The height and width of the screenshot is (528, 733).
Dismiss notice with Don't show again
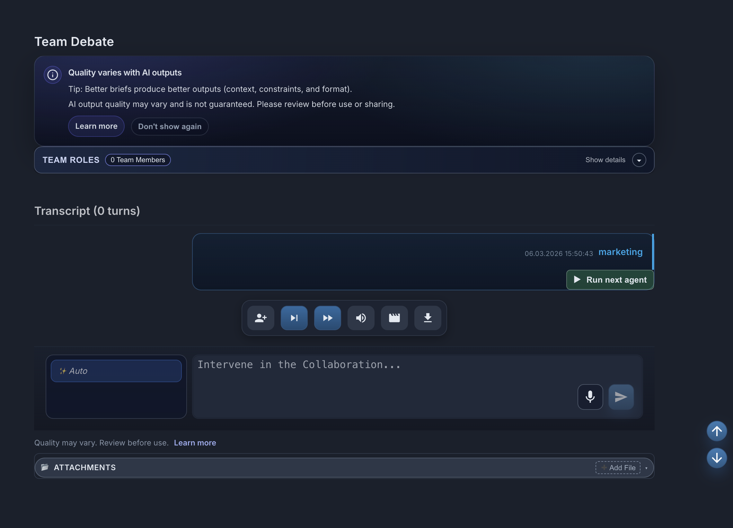[170, 126]
